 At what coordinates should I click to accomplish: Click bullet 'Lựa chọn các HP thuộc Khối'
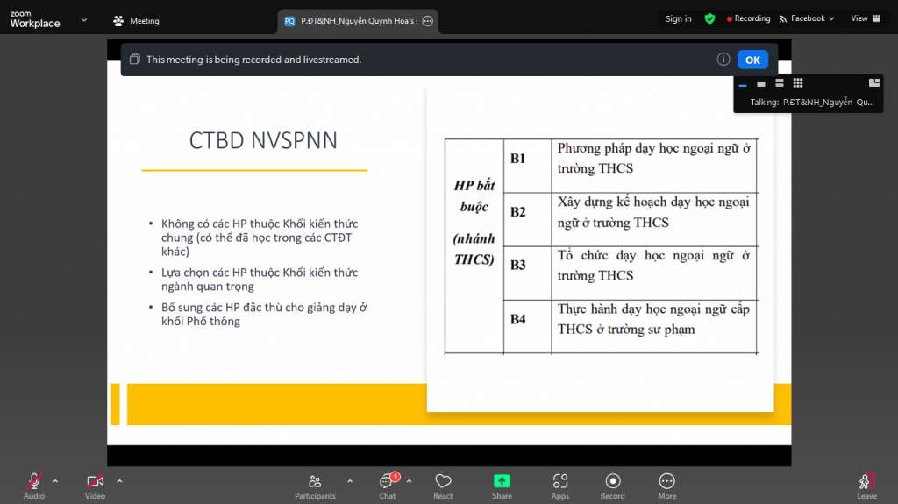[260, 280]
